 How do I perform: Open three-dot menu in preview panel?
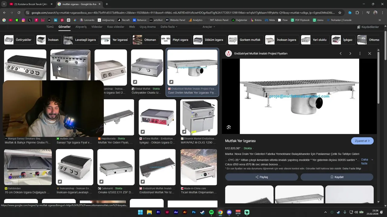tap(360, 53)
